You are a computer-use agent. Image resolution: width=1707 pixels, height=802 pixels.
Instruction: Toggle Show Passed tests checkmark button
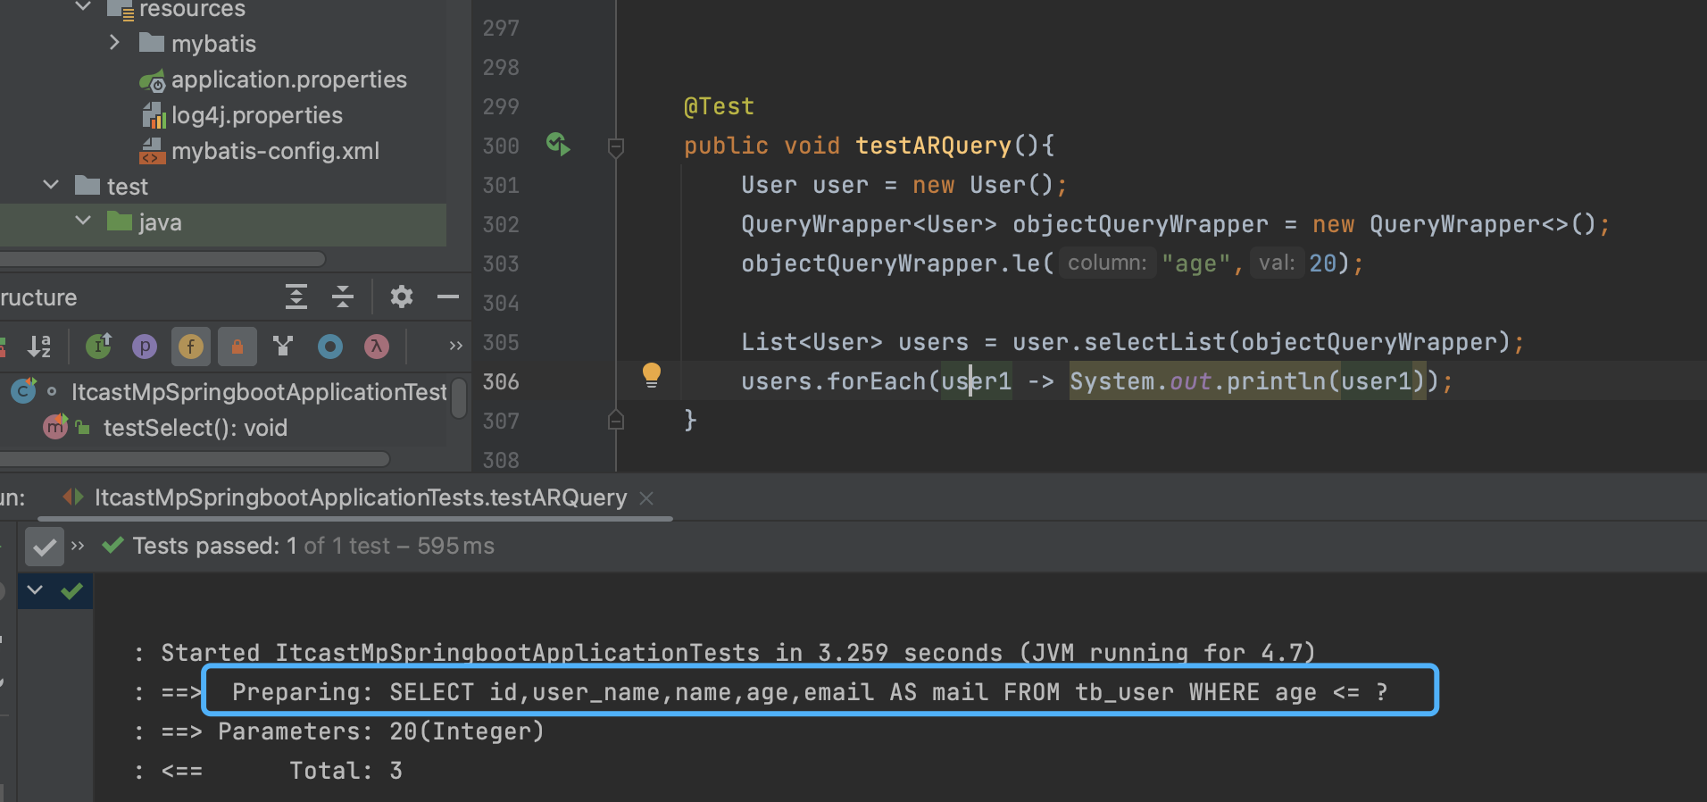[45, 547]
